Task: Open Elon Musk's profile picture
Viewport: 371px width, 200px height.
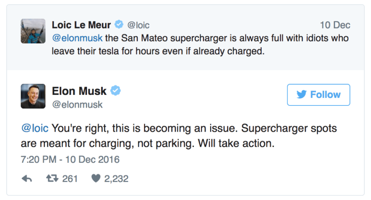Action: click(x=33, y=96)
